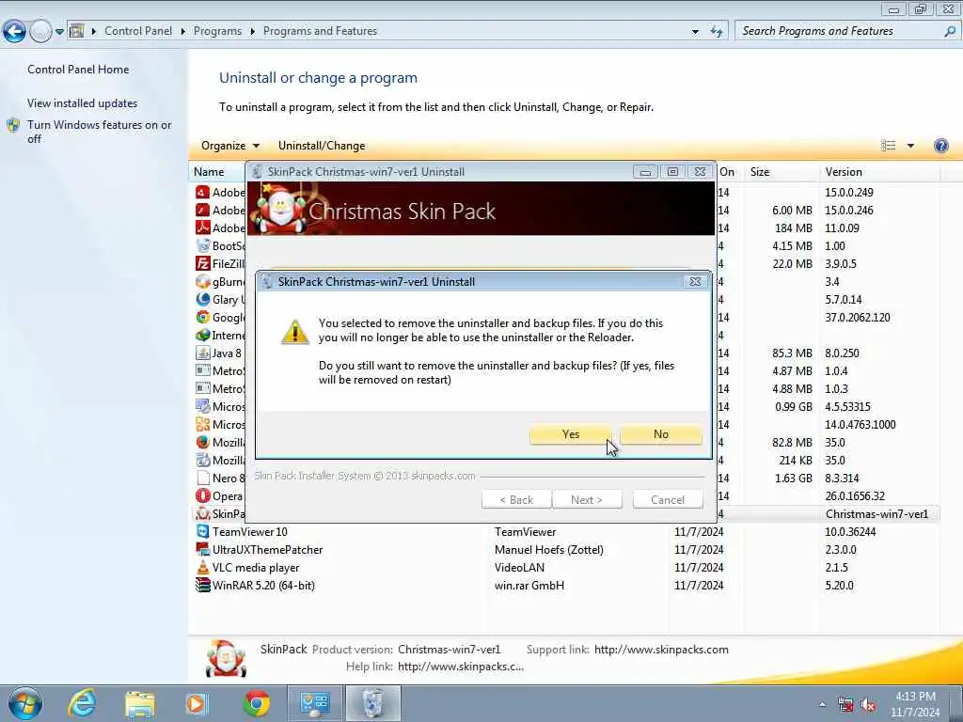This screenshot has width=963, height=722.
Task: Click the WinRAR books icon in list
Action: point(203,585)
